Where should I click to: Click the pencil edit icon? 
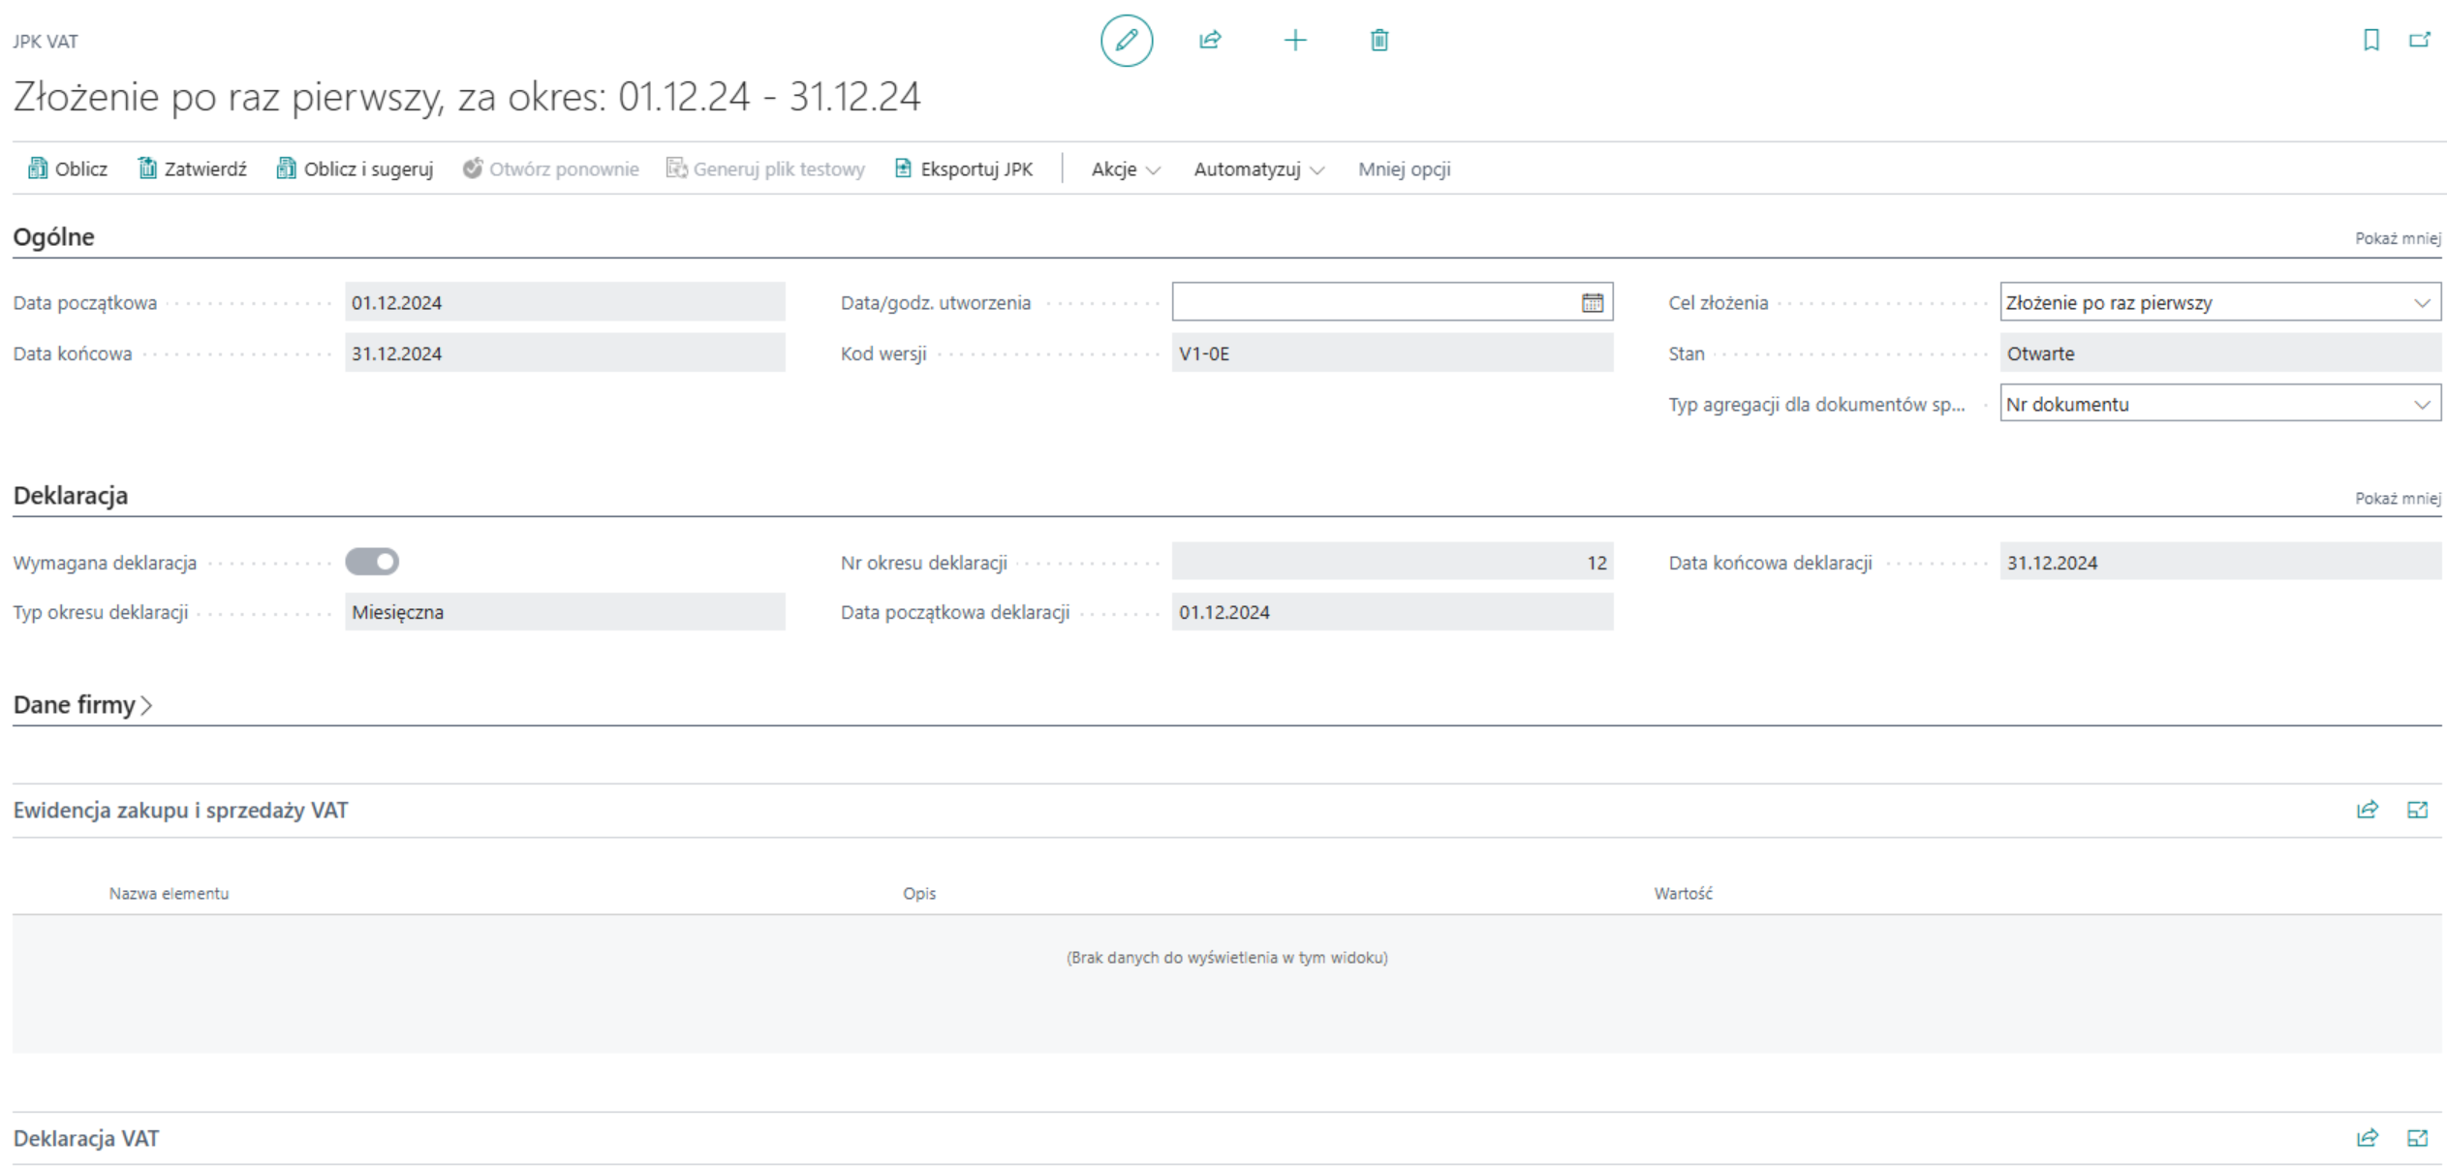[1126, 41]
